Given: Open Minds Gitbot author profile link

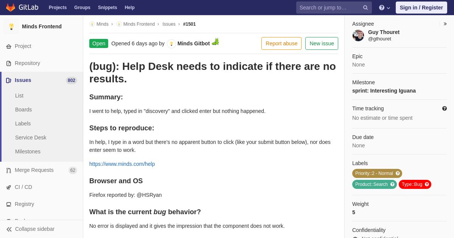Looking at the screenshot, I should click(x=194, y=43).
